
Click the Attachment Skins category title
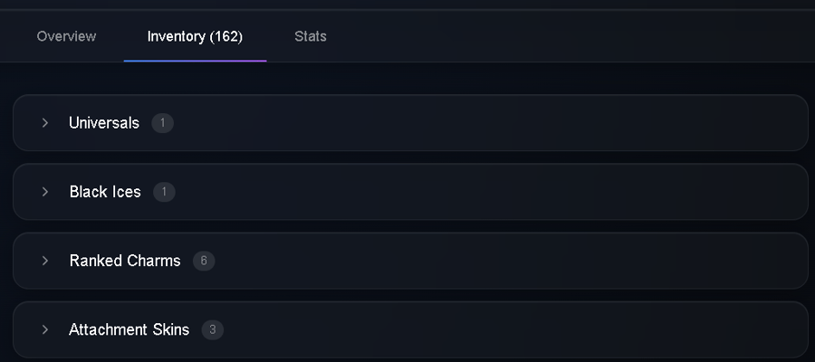tap(129, 329)
